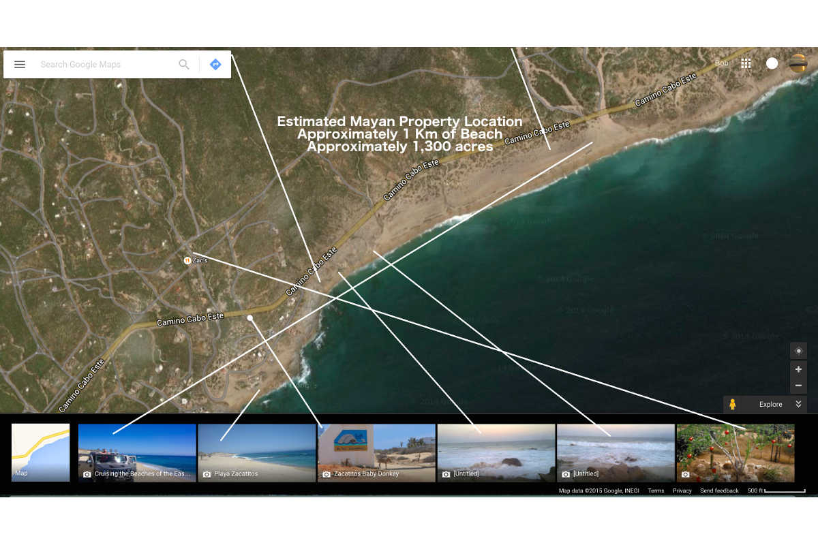Open the hamburger main menu
818x545 pixels.
click(x=20, y=65)
